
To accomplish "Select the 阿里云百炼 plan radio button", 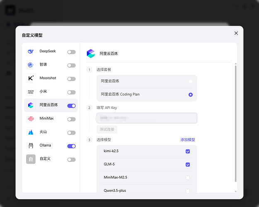I will [x=191, y=82].
